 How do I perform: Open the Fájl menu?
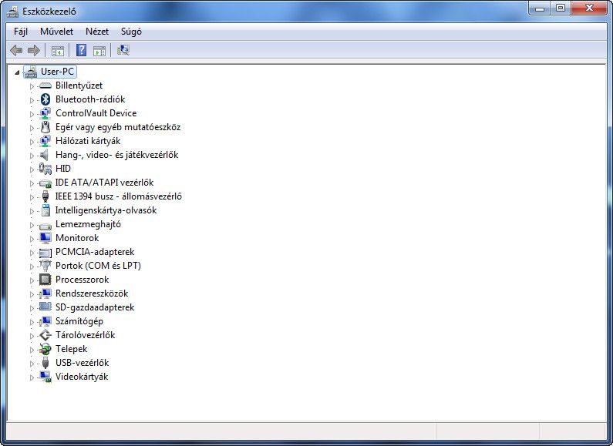pyautogui.click(x=21, y=32)
